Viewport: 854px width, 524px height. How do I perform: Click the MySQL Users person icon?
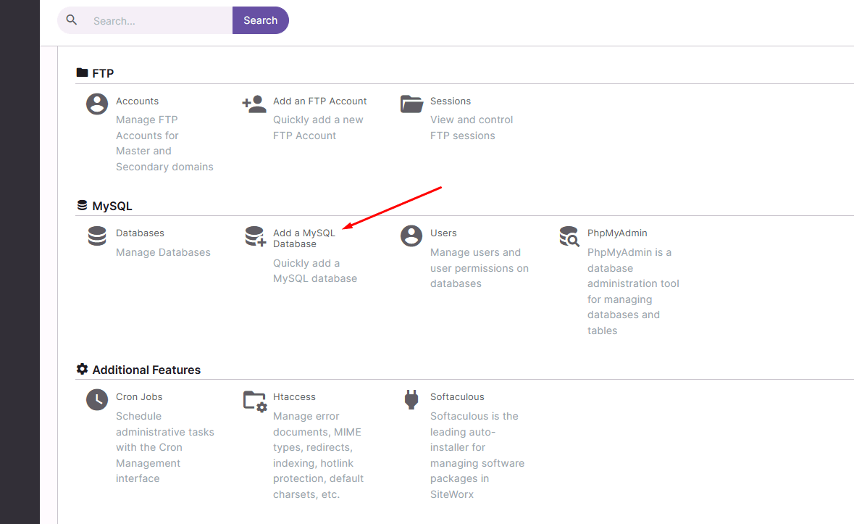point(411,236)
